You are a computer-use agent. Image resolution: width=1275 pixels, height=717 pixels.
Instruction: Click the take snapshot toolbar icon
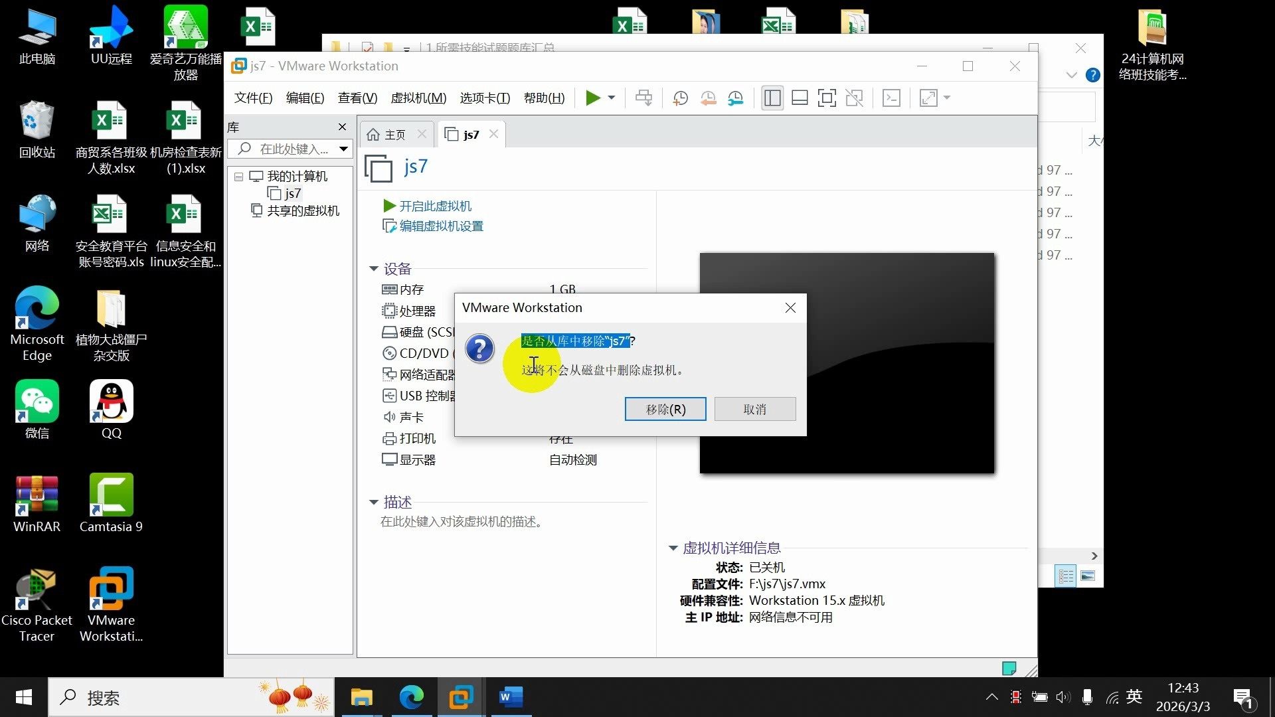(680, 98)
